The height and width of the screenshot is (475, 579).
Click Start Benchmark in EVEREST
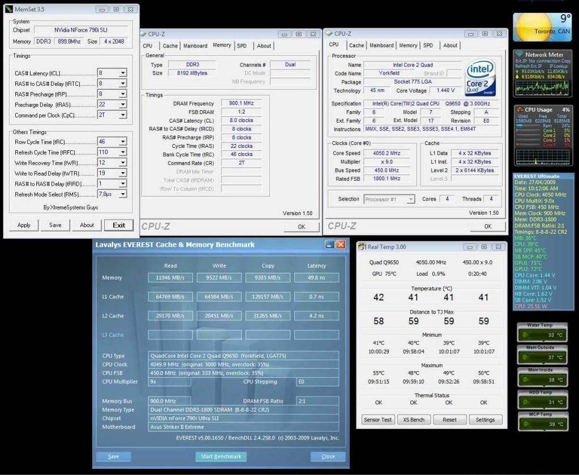pos(221,456)
